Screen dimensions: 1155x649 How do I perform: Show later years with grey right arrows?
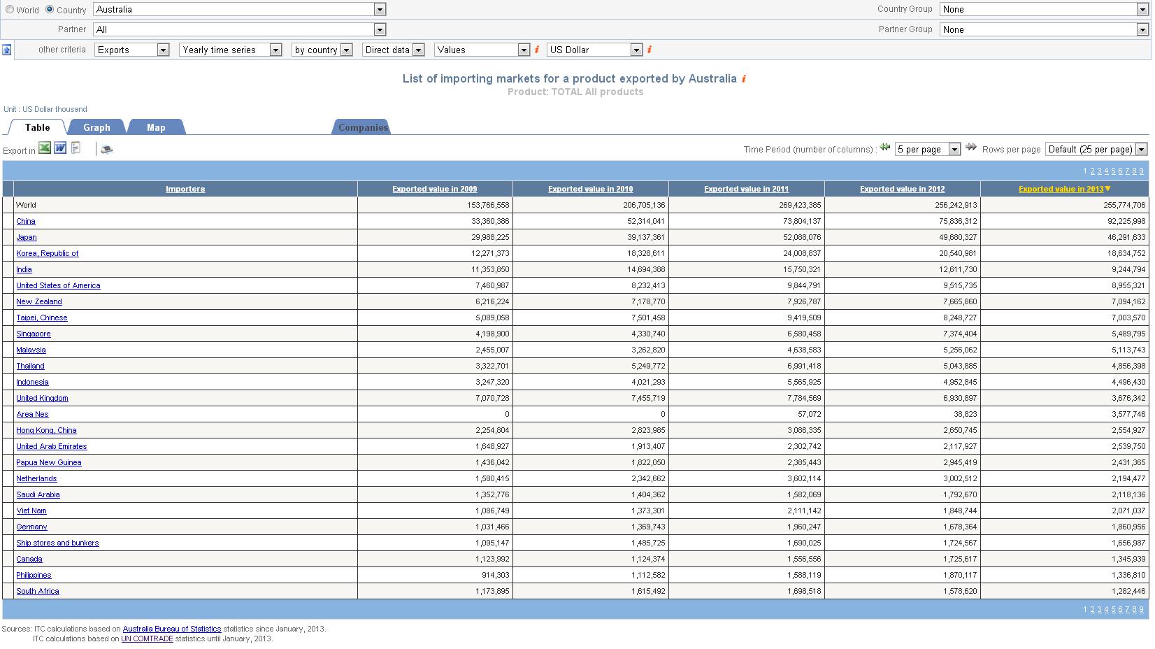click(x=970, y=147)
